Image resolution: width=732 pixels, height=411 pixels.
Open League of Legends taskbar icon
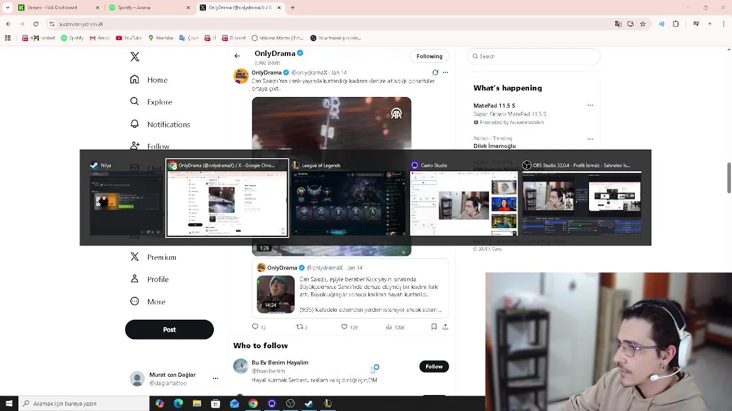pyautogui.click(x=328, y=404)
